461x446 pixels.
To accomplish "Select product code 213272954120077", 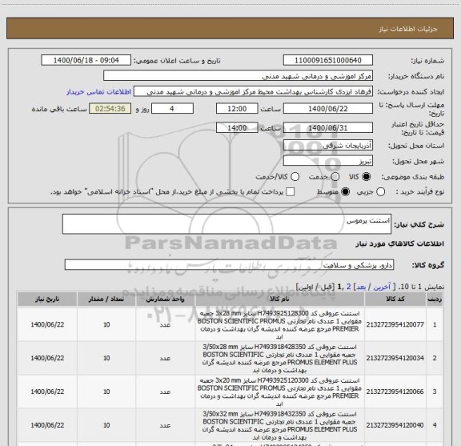I will [x=395, y=324].
